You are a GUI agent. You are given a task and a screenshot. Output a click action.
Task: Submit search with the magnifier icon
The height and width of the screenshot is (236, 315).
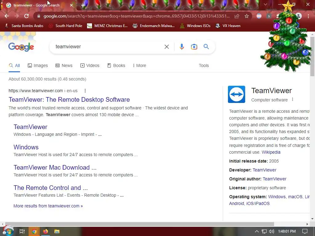pos(206,47)
